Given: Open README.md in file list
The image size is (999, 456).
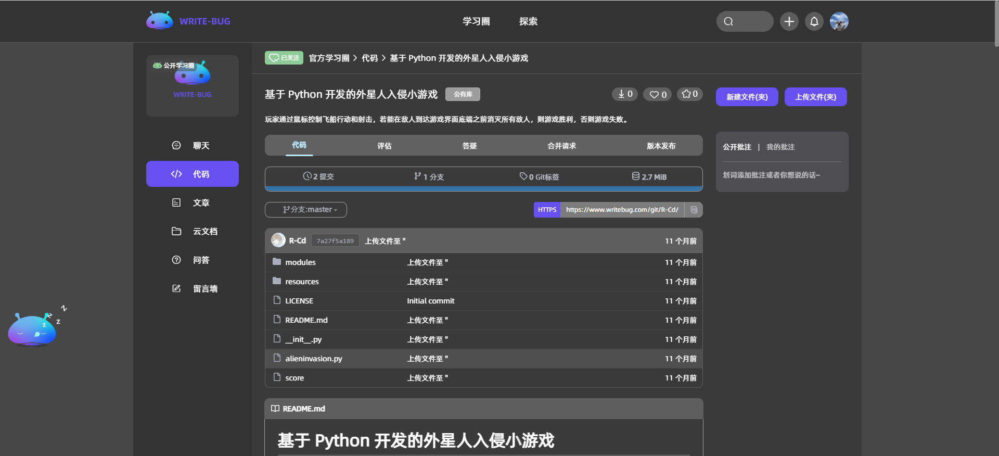Looking at the screenshot, I should pos(306,320).
